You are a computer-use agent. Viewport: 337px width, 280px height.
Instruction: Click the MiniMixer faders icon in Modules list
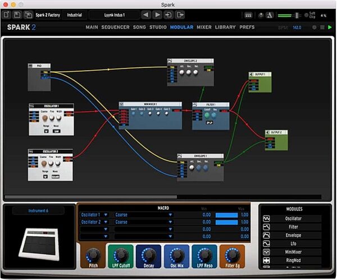tap(266, 252)
